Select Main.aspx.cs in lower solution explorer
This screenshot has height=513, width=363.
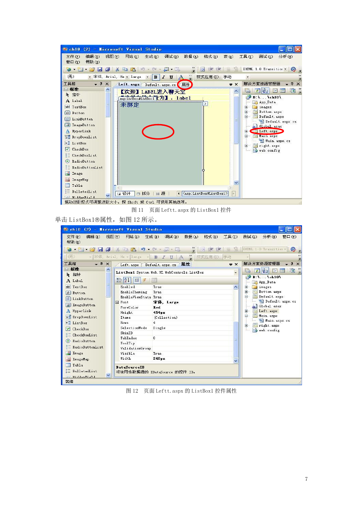274,321
